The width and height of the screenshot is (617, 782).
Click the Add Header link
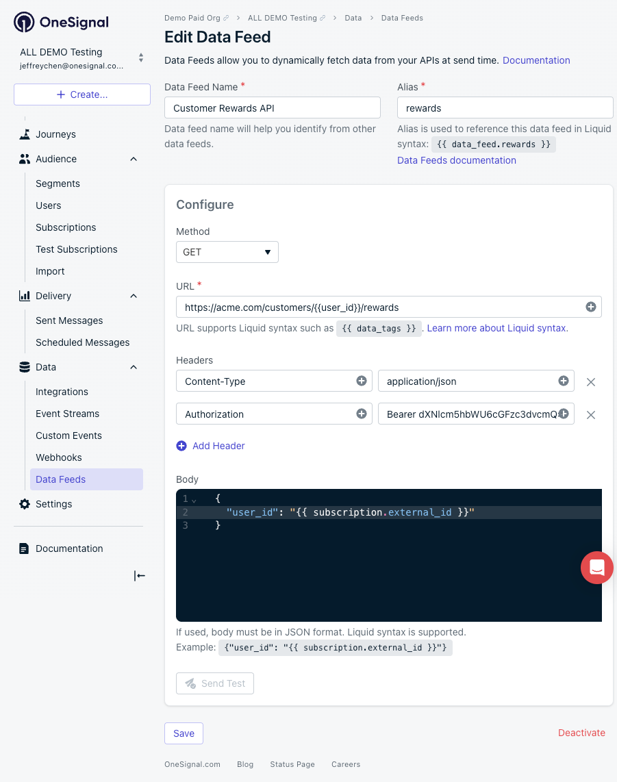pyautogui.click(x=210, y=446)
